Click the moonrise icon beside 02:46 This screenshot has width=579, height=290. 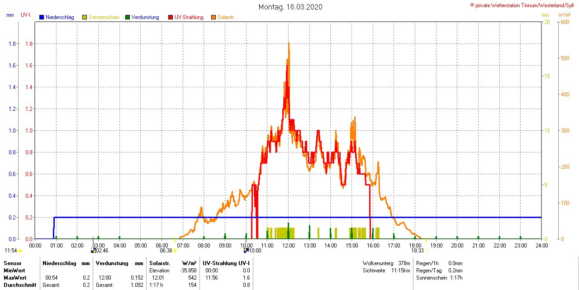tap(93, 250)
